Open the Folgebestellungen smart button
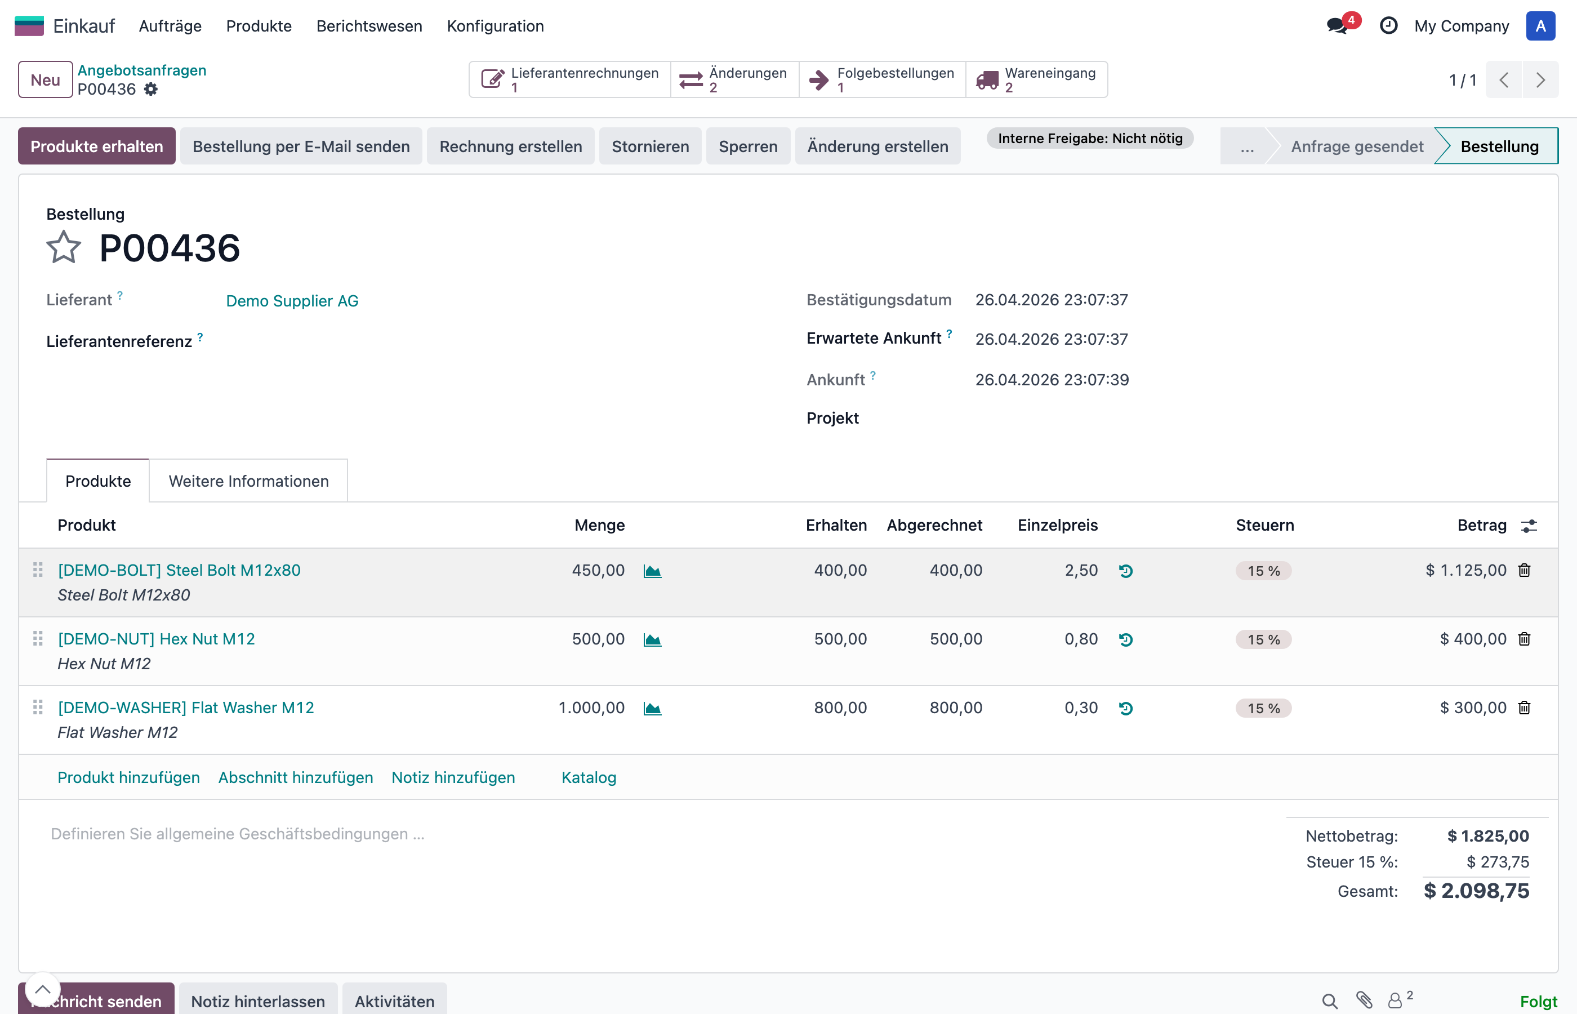This screenshot has width=1577, height=1014. [882, 79]
